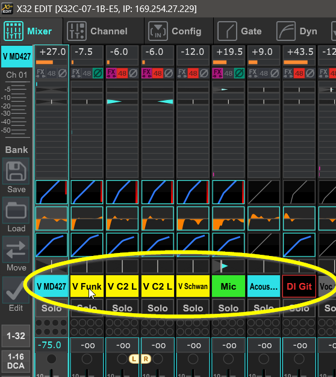Open the Config tab
The height and width of the screenshot is (377, 336).
(179, 31)
